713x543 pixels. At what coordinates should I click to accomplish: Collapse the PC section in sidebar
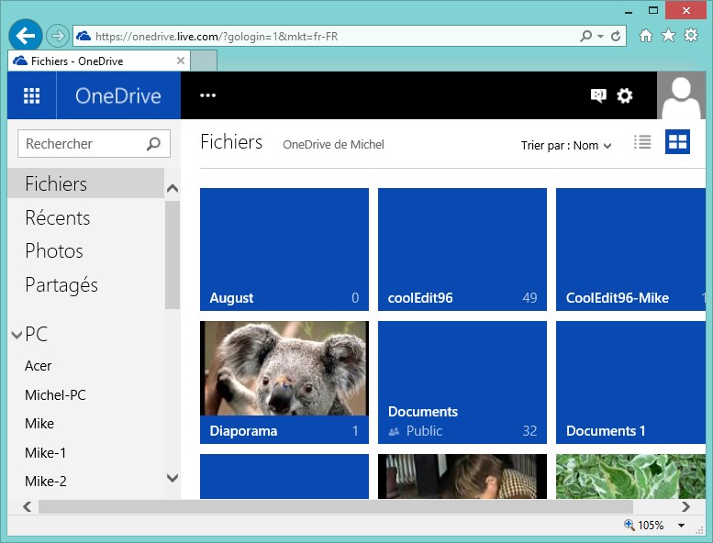(x=17, y=335)
